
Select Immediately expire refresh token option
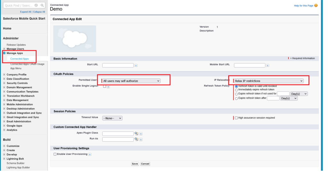pos(236,90)
